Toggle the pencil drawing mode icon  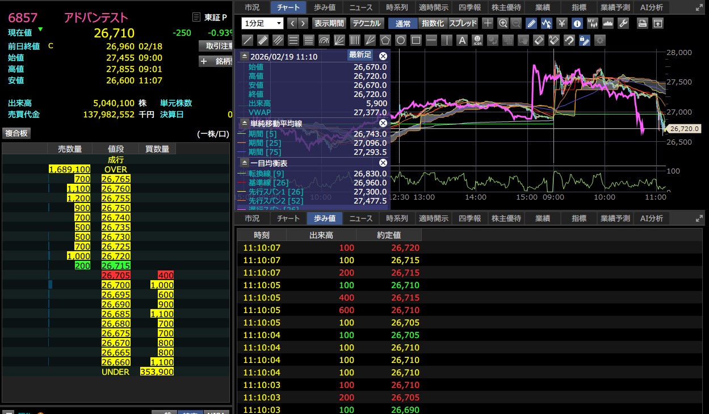[x=531, y=23]
